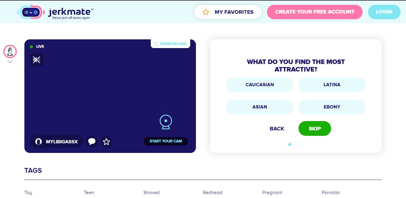The image size is (406, 198).
Task: Select the second pagination dot
Action: click(x=296, y=145)
